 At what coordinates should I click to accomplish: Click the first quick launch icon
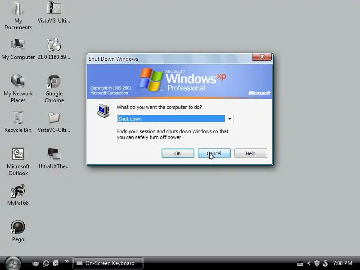tap(36, 263)
